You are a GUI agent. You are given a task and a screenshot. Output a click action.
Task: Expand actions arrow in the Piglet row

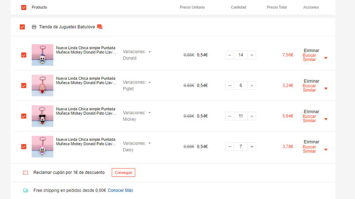click(x=326, y=88)
